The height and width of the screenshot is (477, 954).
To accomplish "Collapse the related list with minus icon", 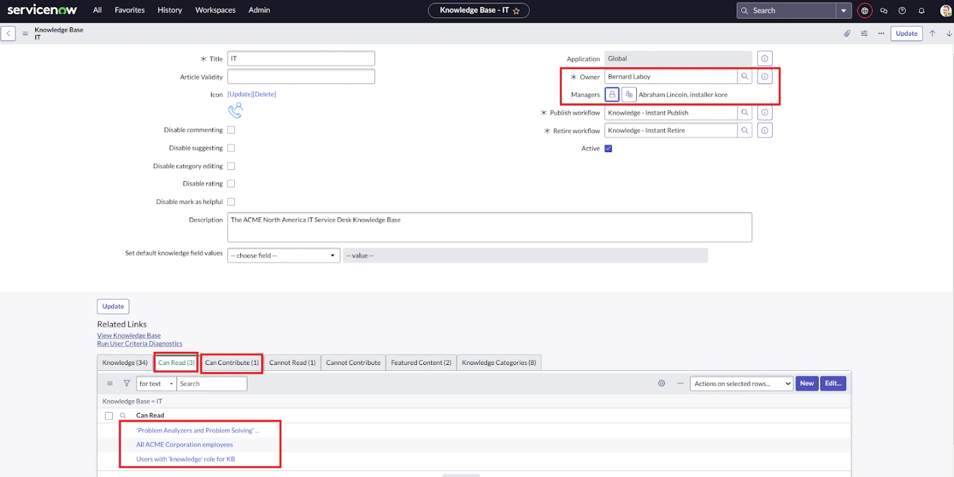I will pos(680,383).
